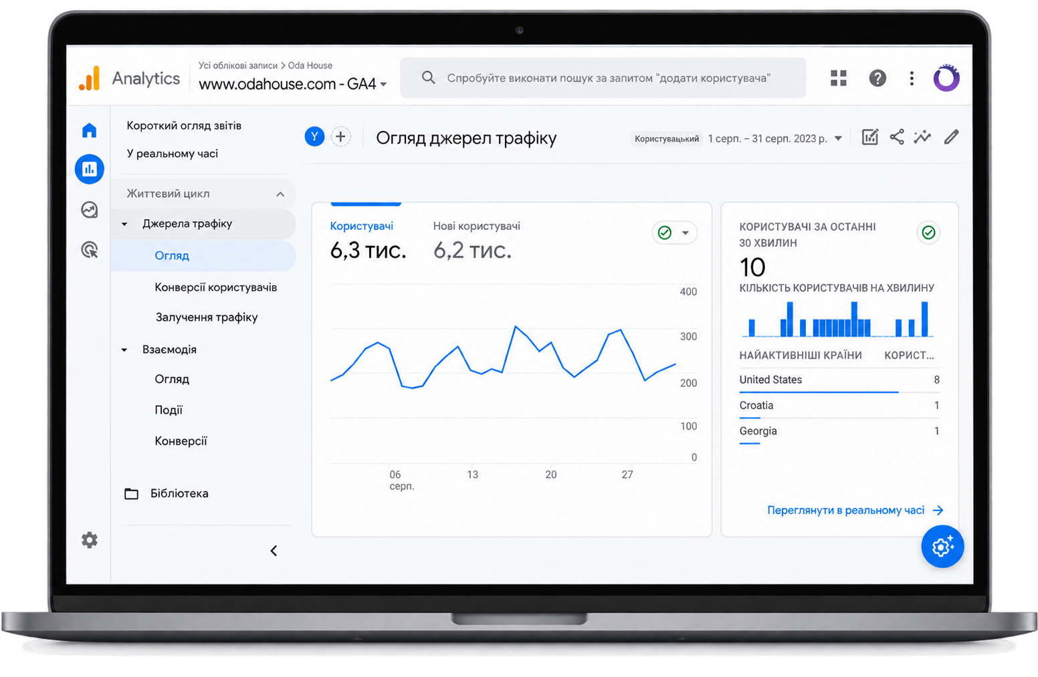
Task: Open У реальному часі menu item
Action: [x=173, y=154]
